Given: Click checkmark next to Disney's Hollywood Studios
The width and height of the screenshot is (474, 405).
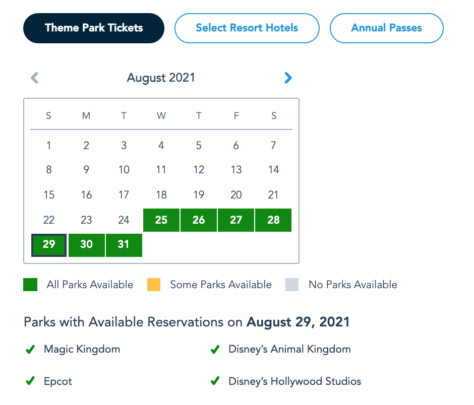Looking at the screenshot, I should coord(215,381).
